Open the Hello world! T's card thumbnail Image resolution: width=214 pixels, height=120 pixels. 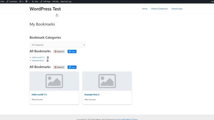54,81
